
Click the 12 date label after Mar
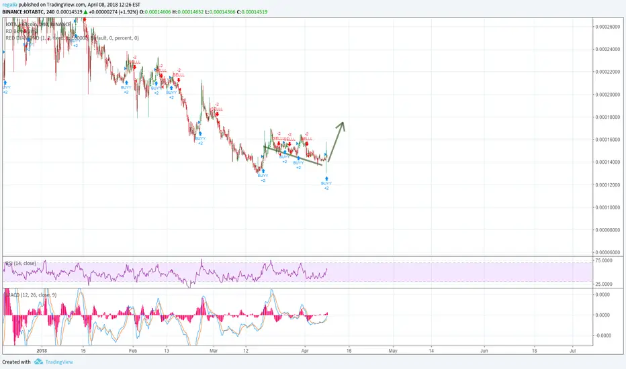tap(246, 351)
